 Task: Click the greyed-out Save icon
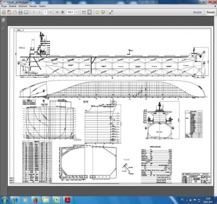pyautogui.click(x=15, y=12)
